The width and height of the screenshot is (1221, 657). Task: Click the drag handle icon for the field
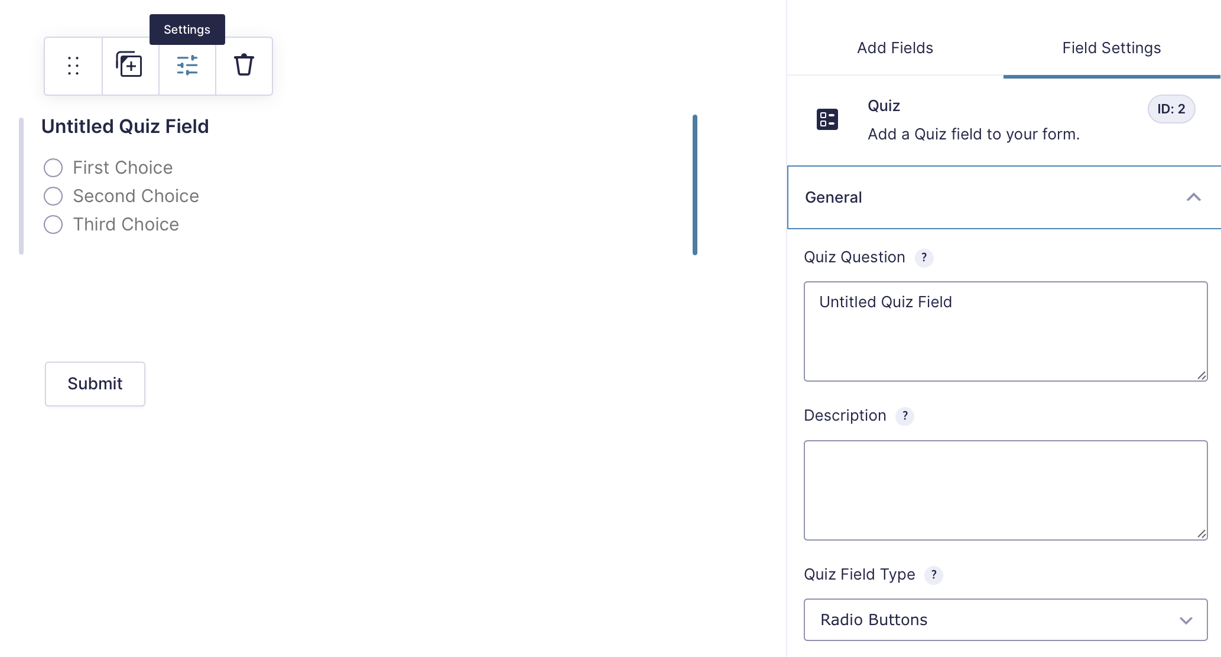click(73, 66)
